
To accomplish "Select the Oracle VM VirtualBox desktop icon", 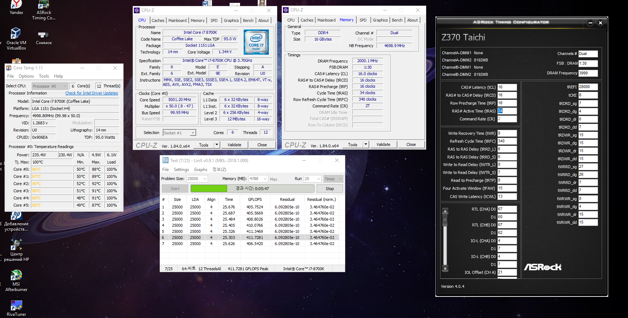I will tap(16, 39).
